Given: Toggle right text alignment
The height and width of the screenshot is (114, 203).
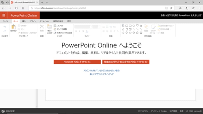Looking at the screenshot, I should click(x=111, y=31).
